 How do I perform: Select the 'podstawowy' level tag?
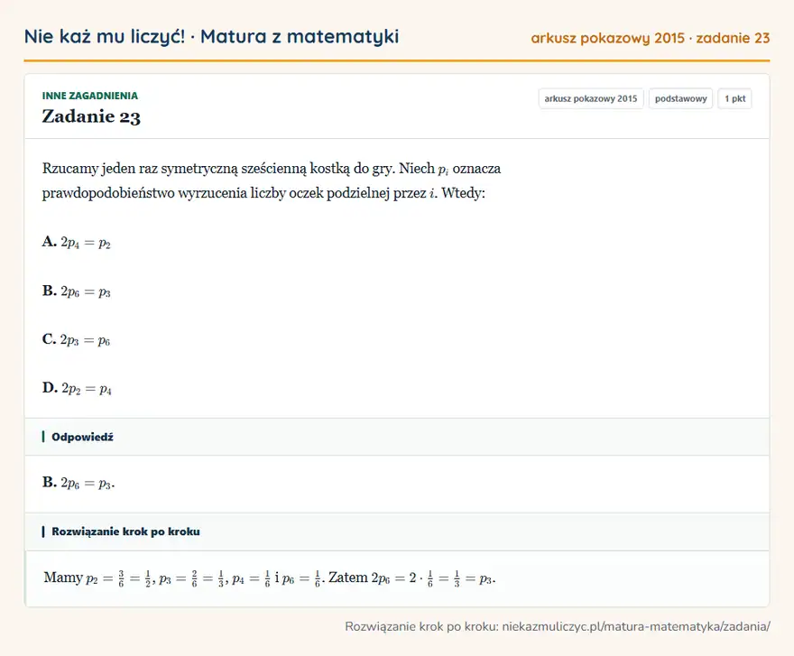[680, 98]
